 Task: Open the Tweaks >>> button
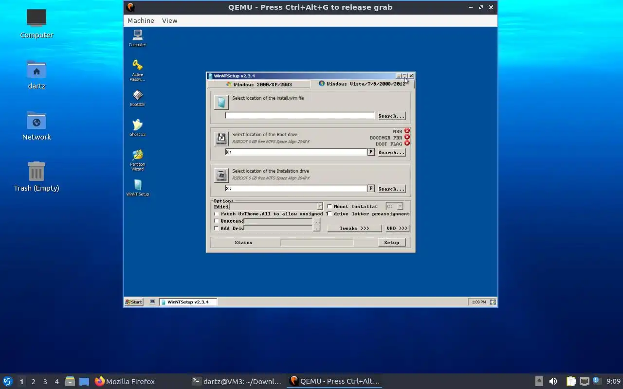point(354,228)
